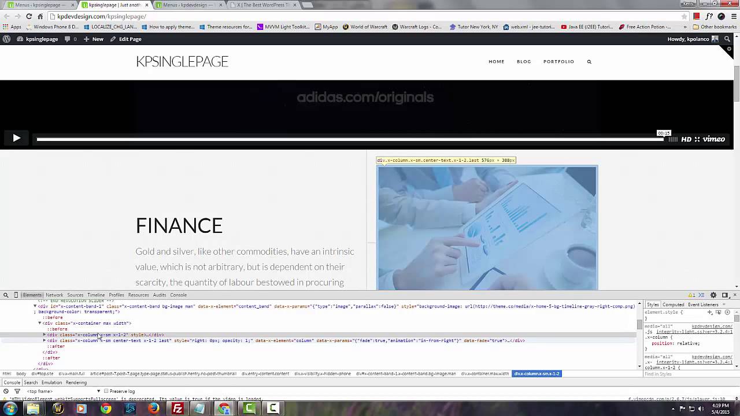Click Edit Page in admin bar

125,39
